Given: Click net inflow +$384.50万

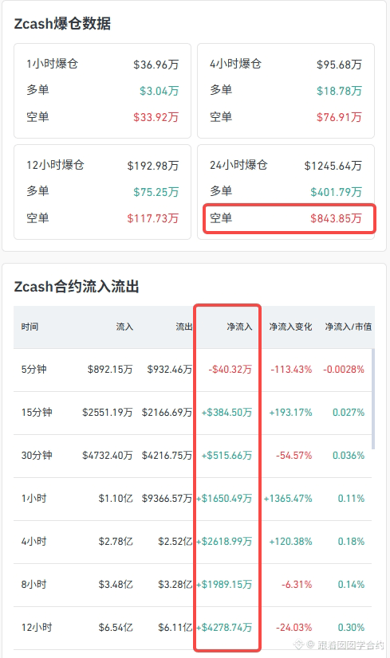Looking at the screenshot, I should [227, 413].
